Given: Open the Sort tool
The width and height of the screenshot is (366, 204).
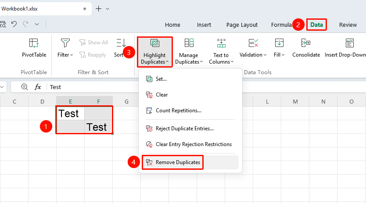Looking at the screenshot, I should 120,48.
